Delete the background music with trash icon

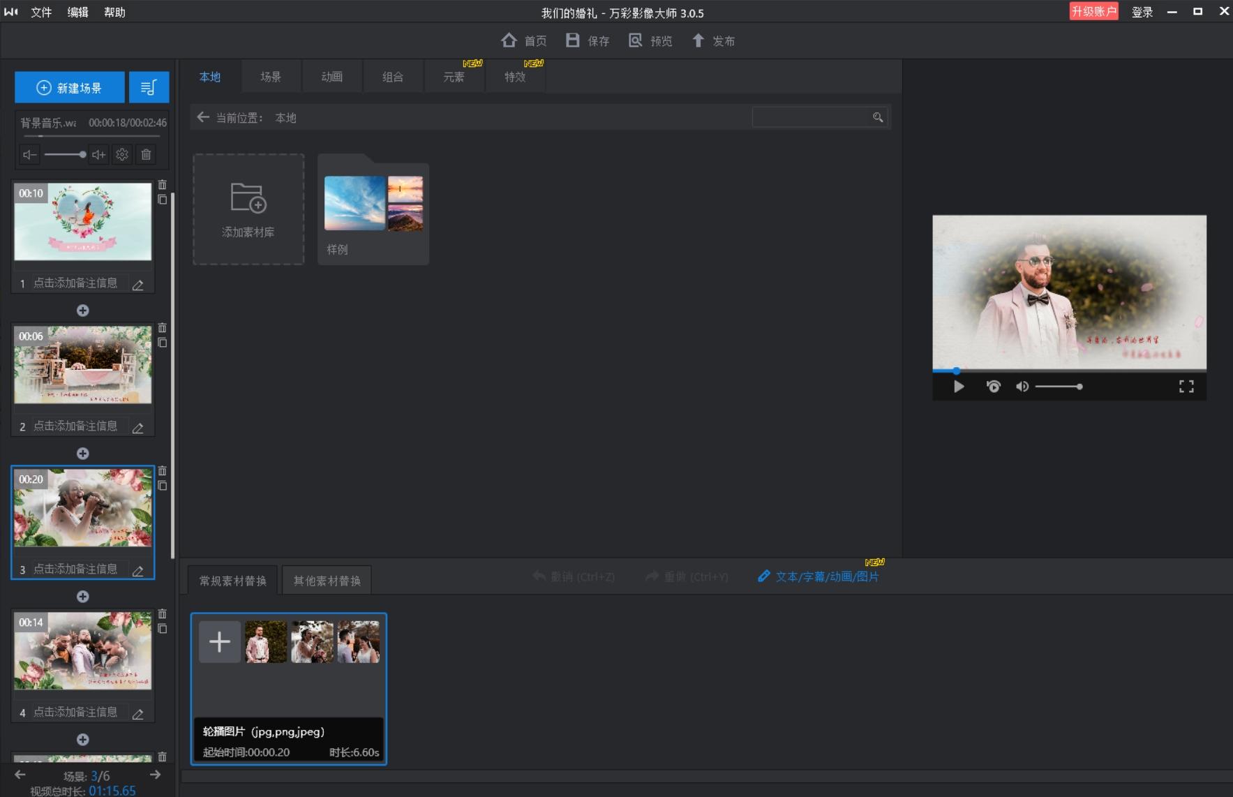pyautogui.click(x=146, y=154)
